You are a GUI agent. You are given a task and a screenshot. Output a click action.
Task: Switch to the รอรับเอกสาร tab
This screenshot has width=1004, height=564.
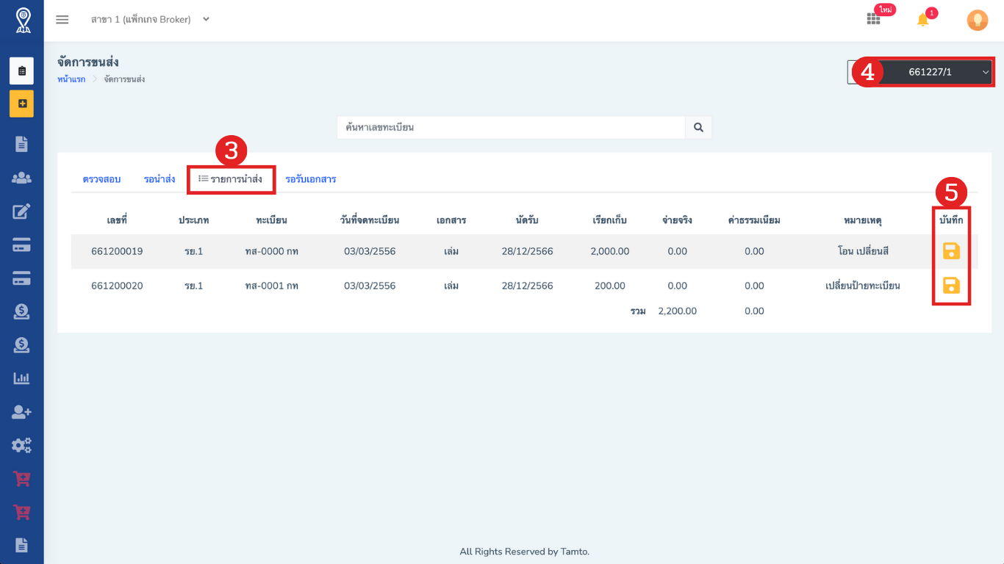311,179
